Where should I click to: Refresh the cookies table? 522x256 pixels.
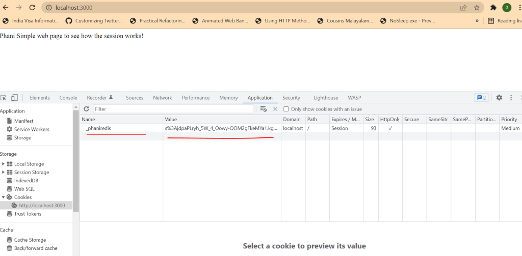pyautogui.click(x=86, y=109)
